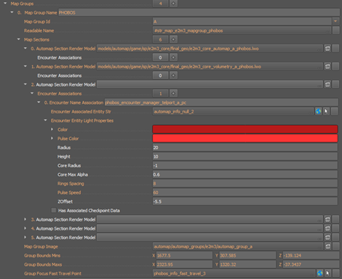The height and width of the screenshot is (279, 342).
Task: Collapse 0. Automap Section Render Model
Action: click(x=25, y=48)
